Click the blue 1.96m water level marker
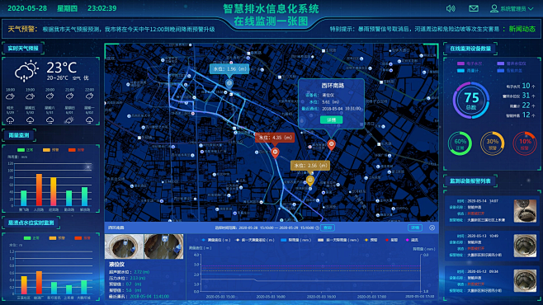The height and width of the screenshot is (305, 543). click(x=229, y=83)
